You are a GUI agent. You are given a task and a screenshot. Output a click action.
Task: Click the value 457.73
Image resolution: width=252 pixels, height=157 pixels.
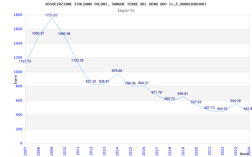point(209,108)
